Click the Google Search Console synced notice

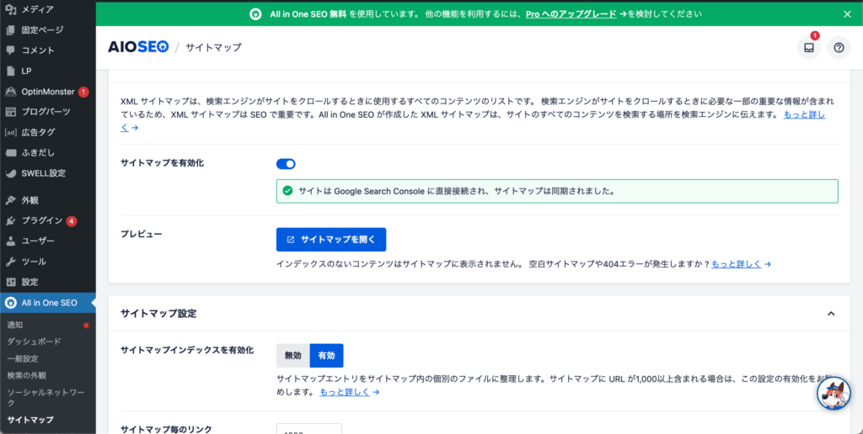click(x=557, y=191)
